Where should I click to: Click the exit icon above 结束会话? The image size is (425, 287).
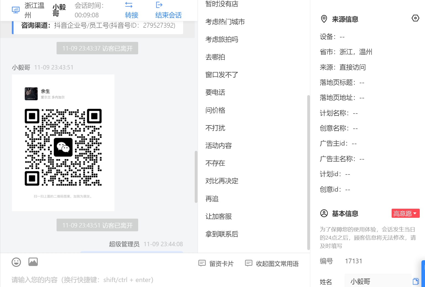click(x=159, y=5)
